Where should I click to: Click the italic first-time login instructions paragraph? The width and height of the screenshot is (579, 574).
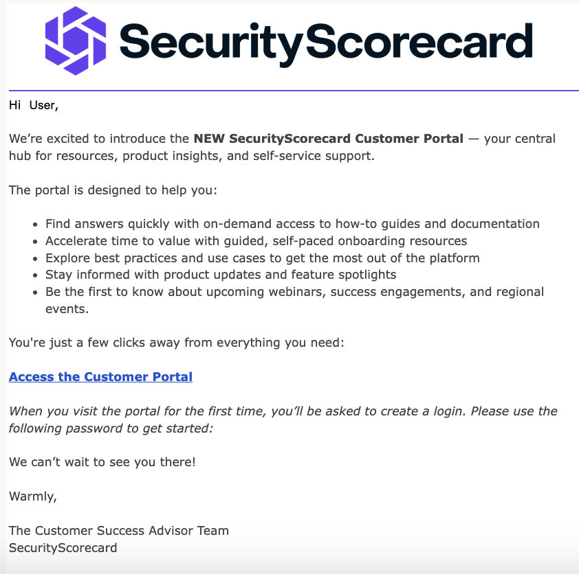click(x=283, y=420)
